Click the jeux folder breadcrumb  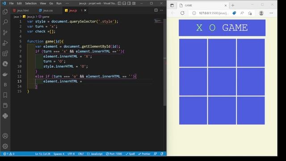(x=16, y=17)
